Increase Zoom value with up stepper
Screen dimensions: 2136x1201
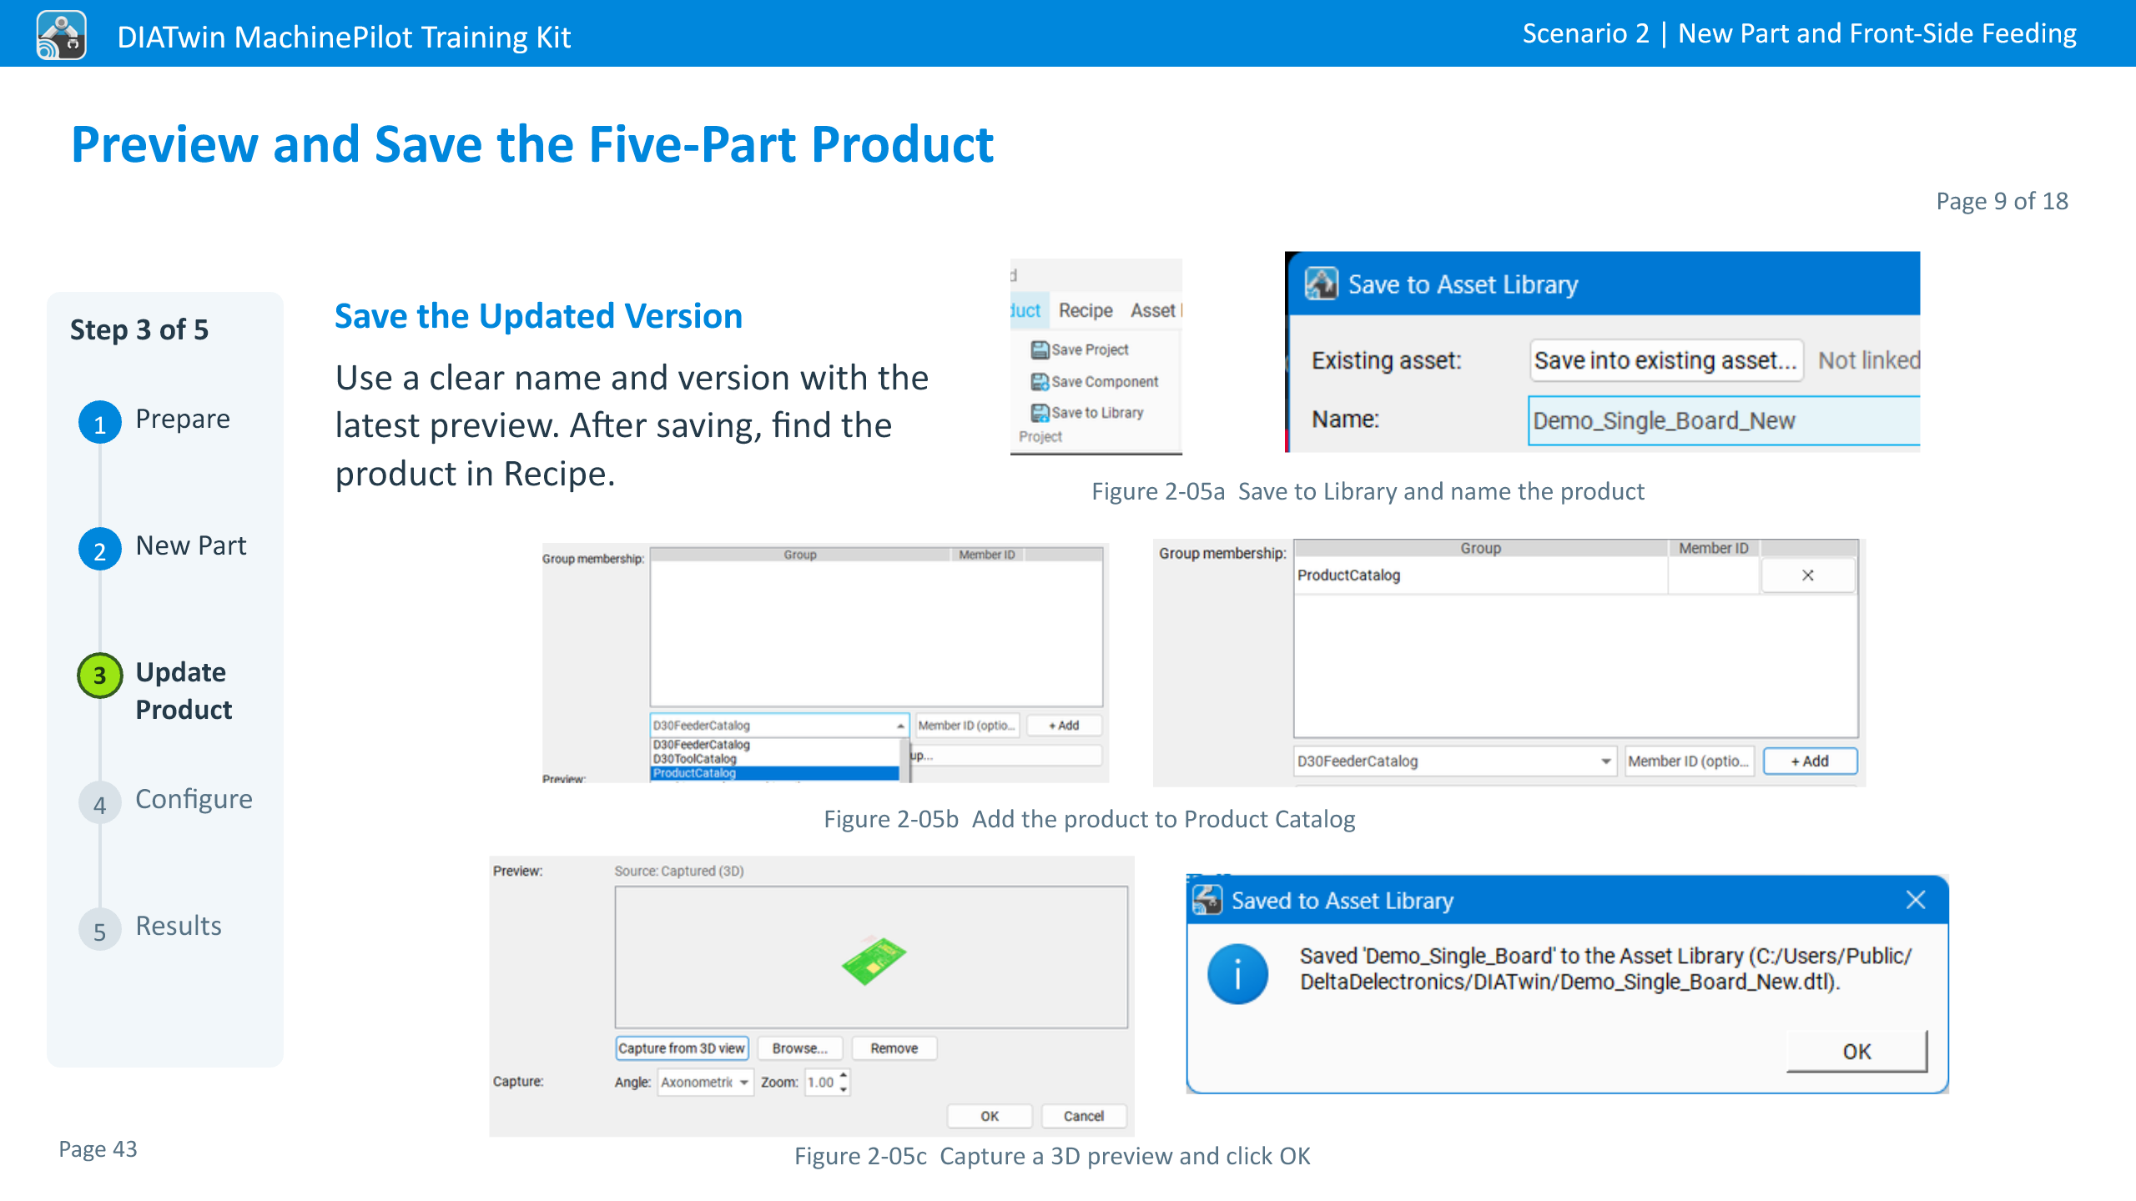tap(844, 1076)
